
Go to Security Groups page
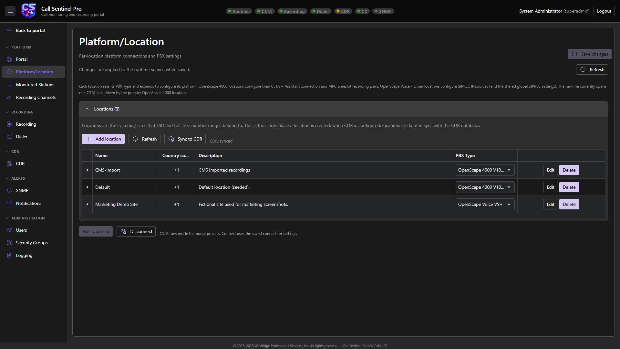click(x=34, y=243)
